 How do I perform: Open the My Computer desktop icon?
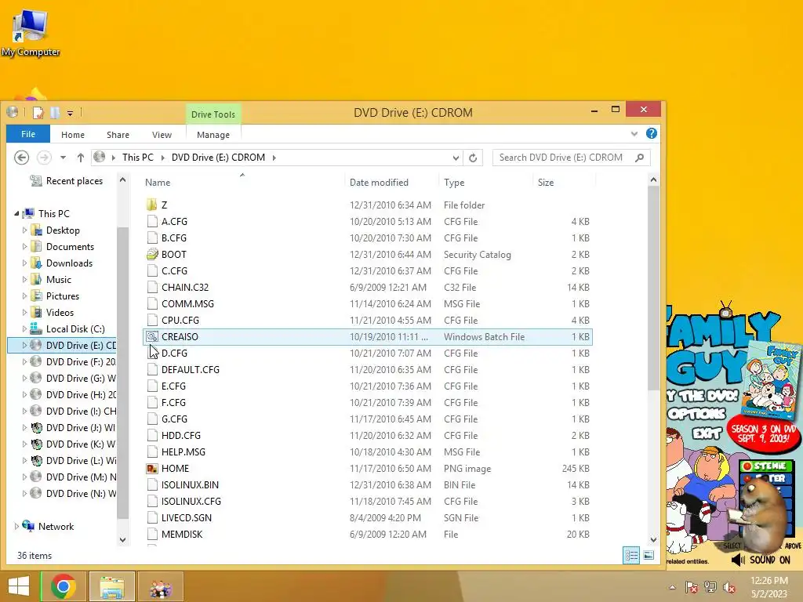30,33
